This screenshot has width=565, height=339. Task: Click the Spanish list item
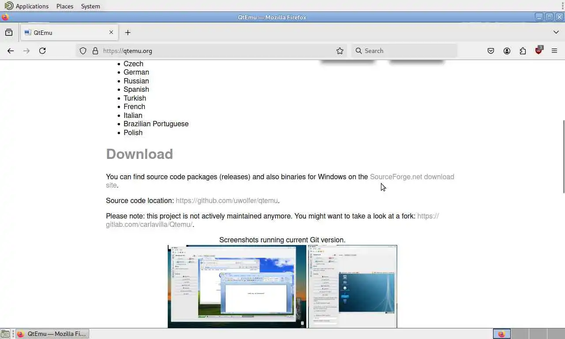click(136, 89)
